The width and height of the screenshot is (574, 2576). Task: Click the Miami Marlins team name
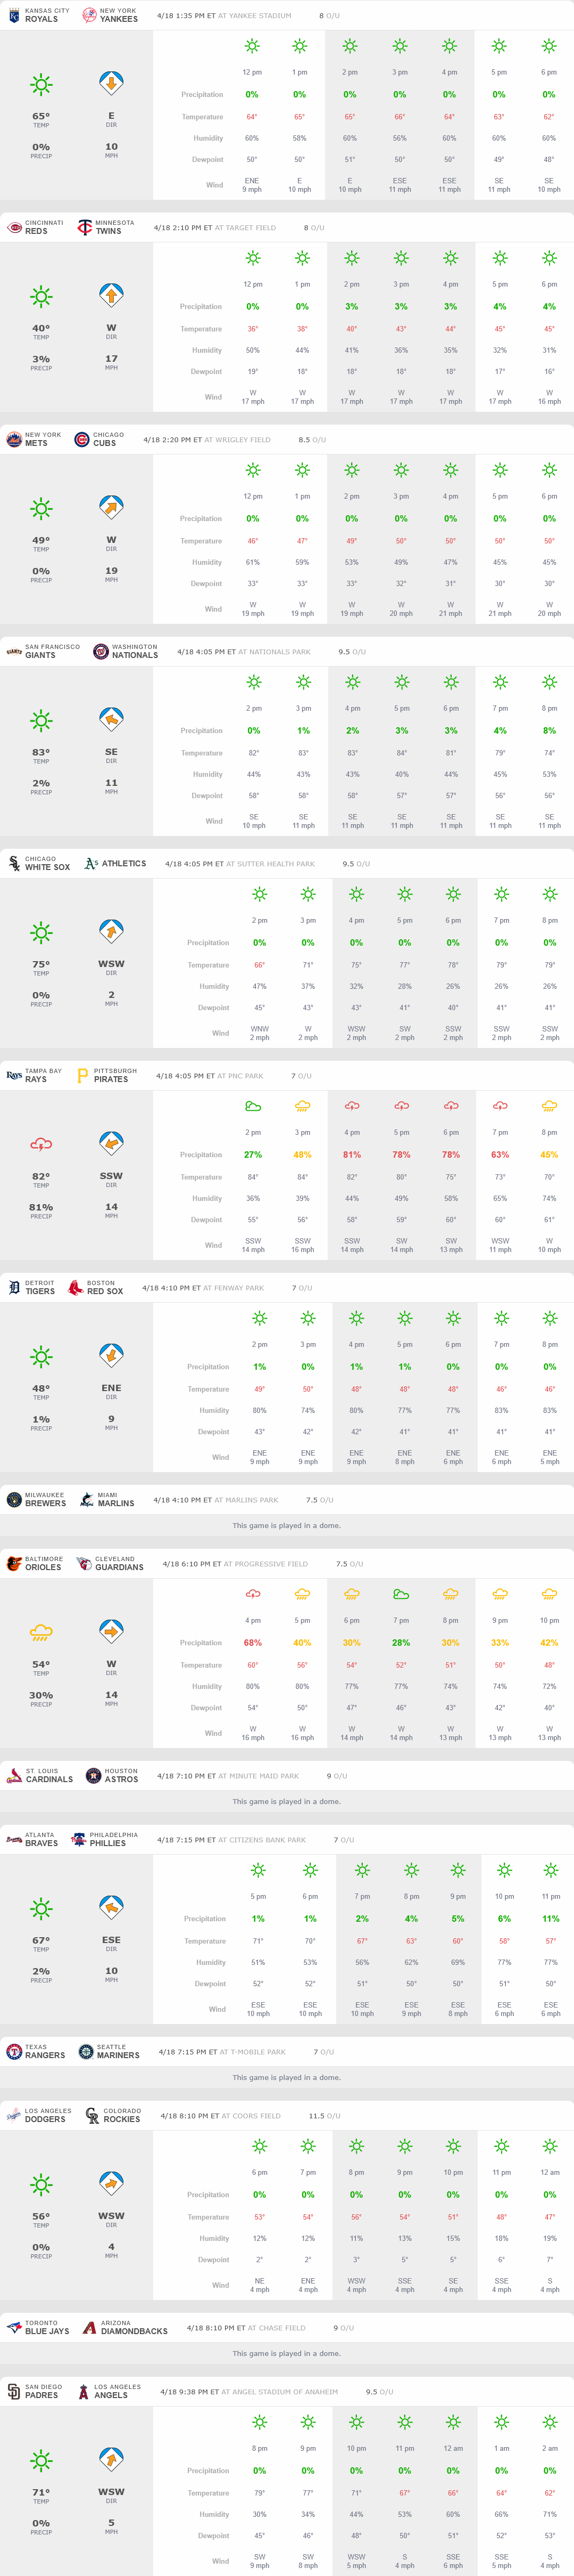click(x=116, y=1503)
